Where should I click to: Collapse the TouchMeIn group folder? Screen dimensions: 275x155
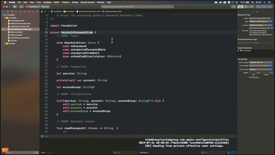pyautogui.click(x=5, y=18)
